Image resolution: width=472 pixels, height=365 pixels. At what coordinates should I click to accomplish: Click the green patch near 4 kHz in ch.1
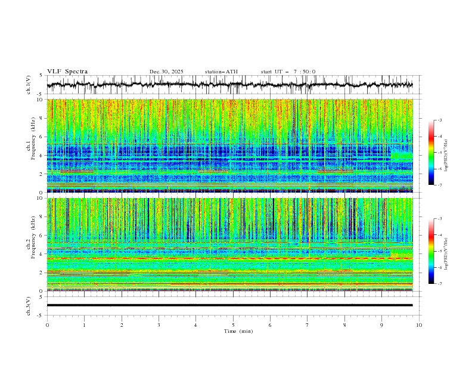pyautogui.click(x=402, y=156)
